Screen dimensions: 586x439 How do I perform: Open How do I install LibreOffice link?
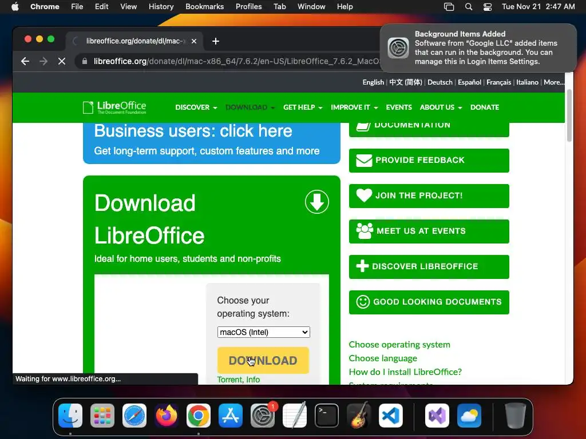(x=405, y=372)
